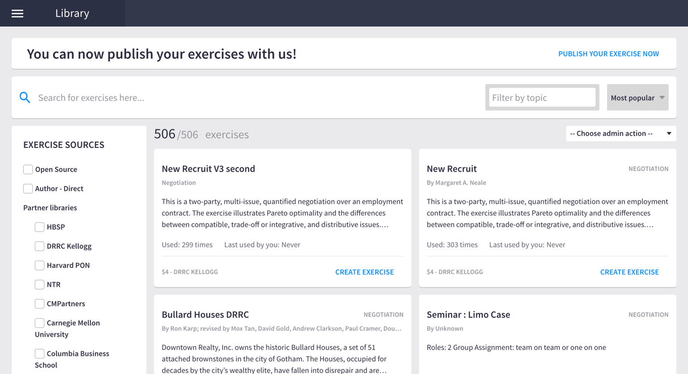688x374 pixels.
Task: Enable the Author - Direct filter
Action: (x=28, y=188)
